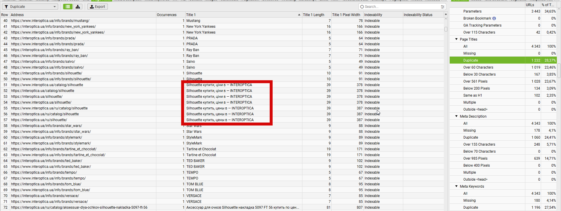
Task: Collapse the Meta Keywords section
Action: click(x=456, y=186)
